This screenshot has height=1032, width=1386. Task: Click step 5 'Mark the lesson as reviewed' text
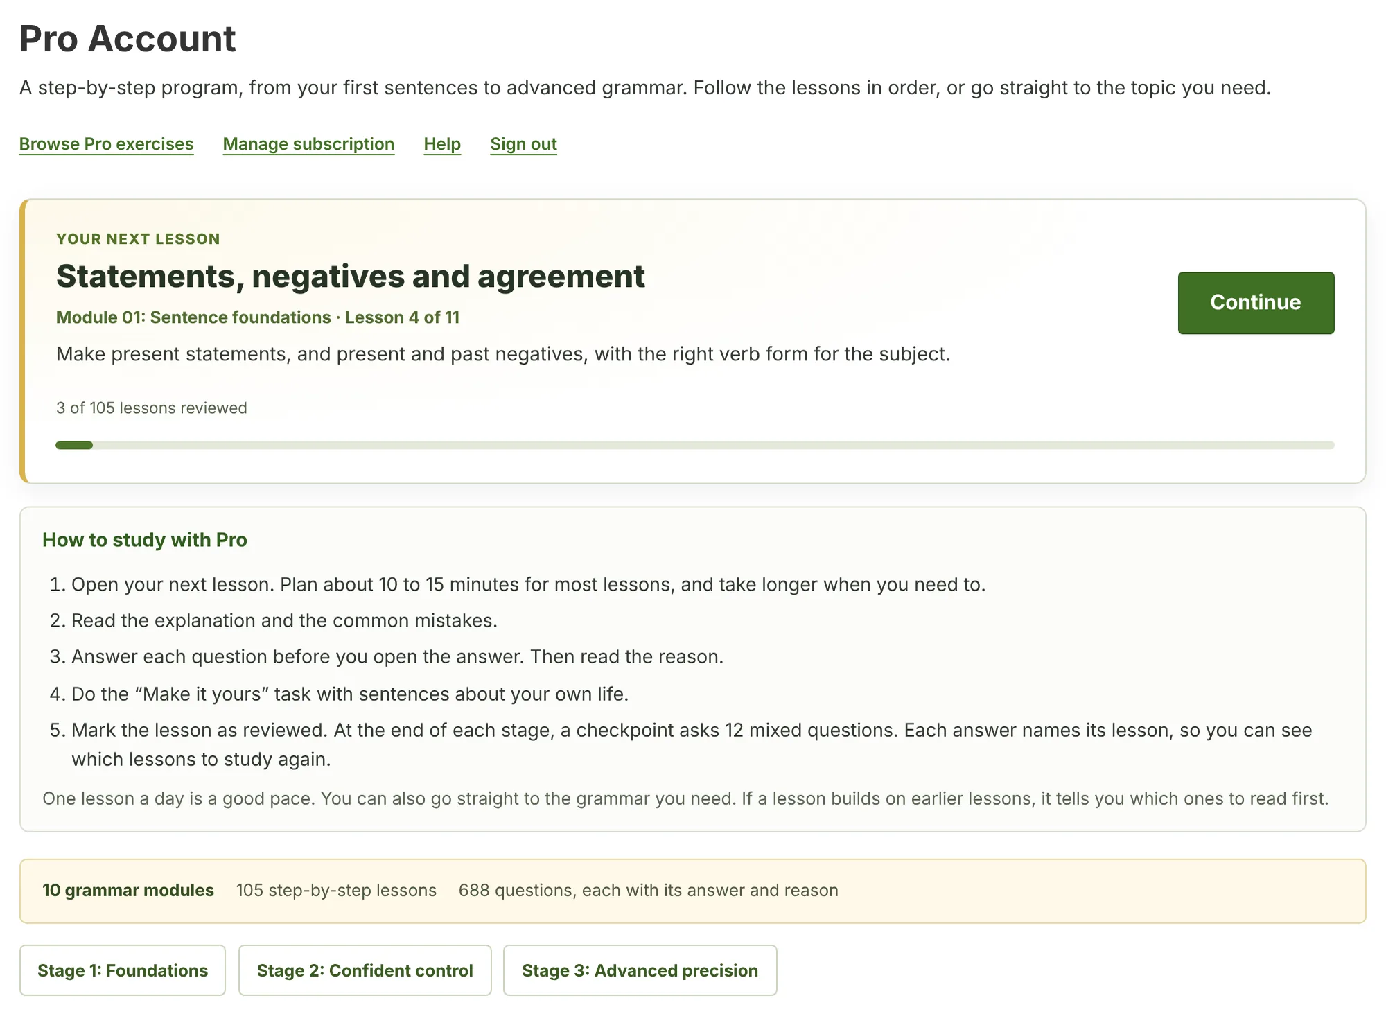(692, 744)
